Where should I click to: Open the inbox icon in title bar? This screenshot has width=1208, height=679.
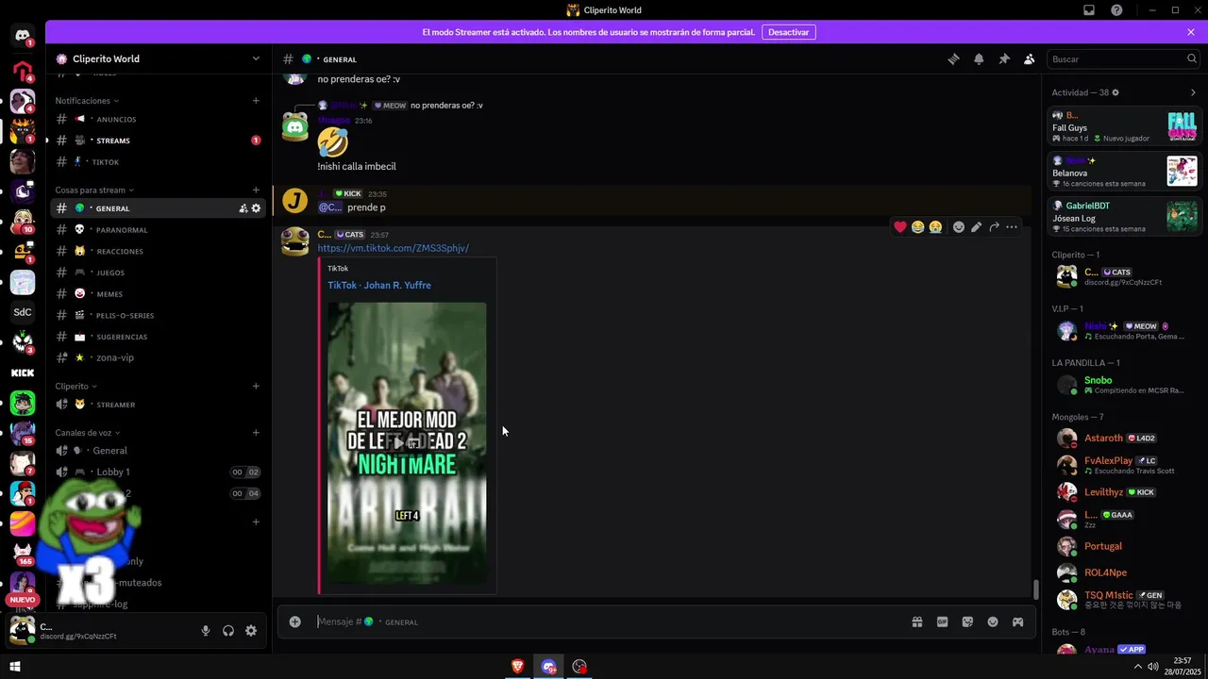[1089, 10]
